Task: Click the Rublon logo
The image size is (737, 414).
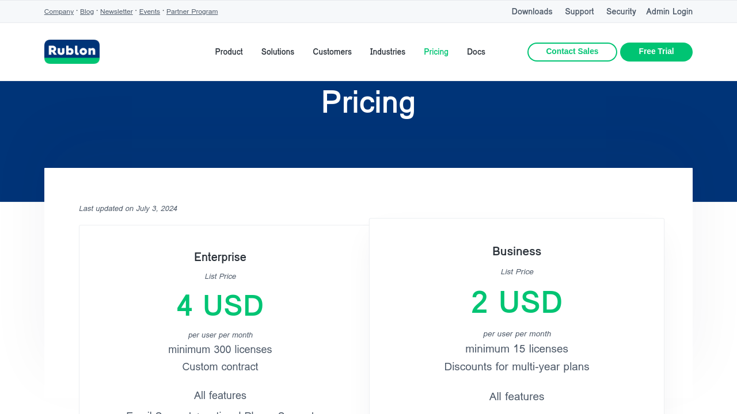Action: tap(72, 52)
